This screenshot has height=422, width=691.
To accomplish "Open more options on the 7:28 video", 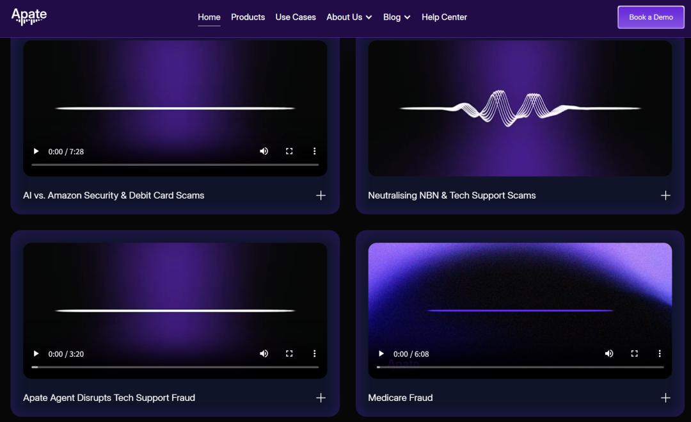I will point(314,151).
